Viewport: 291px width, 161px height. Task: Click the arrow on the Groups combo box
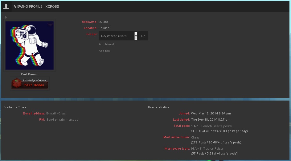136,36
